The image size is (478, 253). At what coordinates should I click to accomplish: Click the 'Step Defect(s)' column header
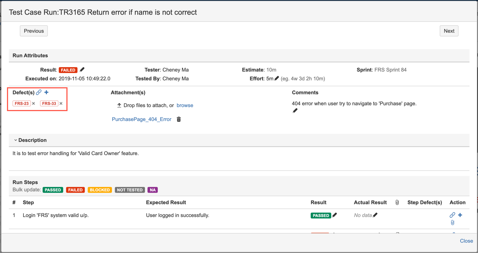pyautogui.click(x=425, y=202)
